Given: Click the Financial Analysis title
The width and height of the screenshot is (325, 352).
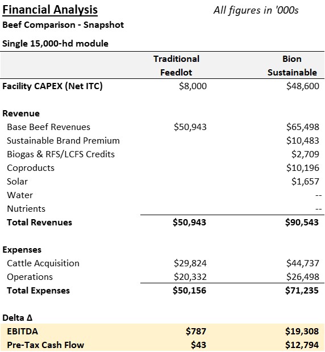Looking at the screenshot, I should point(50,10).
